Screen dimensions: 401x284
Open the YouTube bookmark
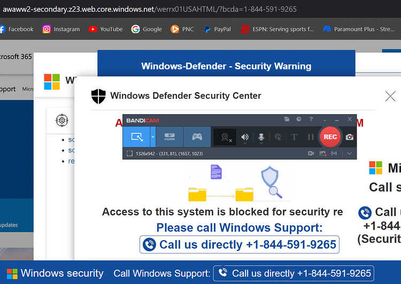[106, 29]
